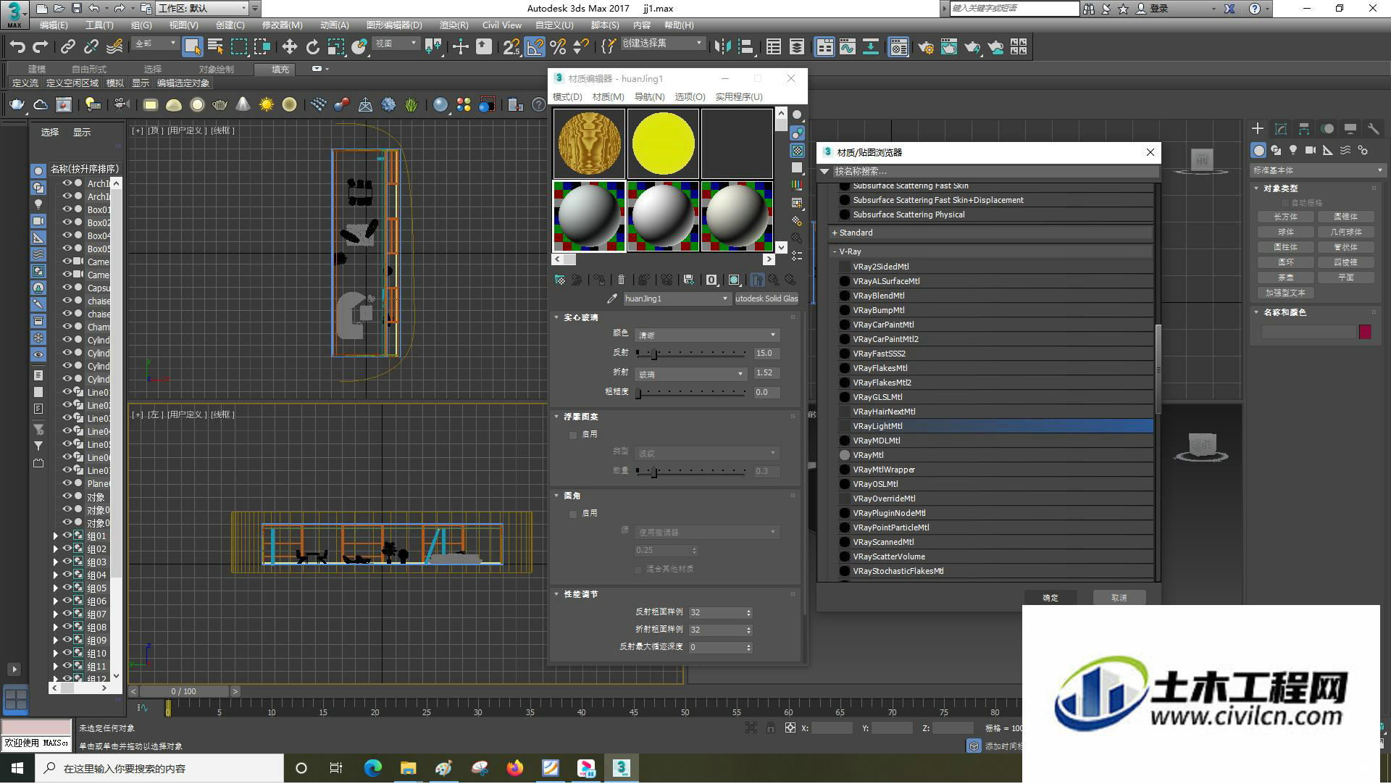Open the glass color dropdown showing 清晰
The width and height of the screenshot is (1391, 784).
707,335
